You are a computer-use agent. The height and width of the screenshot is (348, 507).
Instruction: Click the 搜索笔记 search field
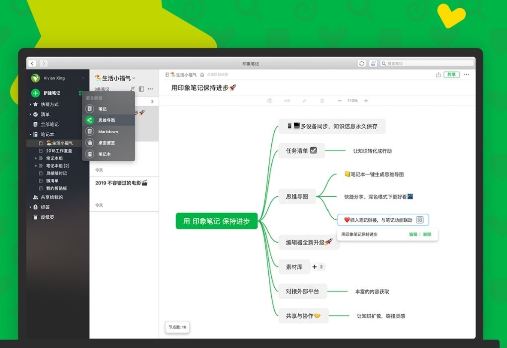[427, 64]
